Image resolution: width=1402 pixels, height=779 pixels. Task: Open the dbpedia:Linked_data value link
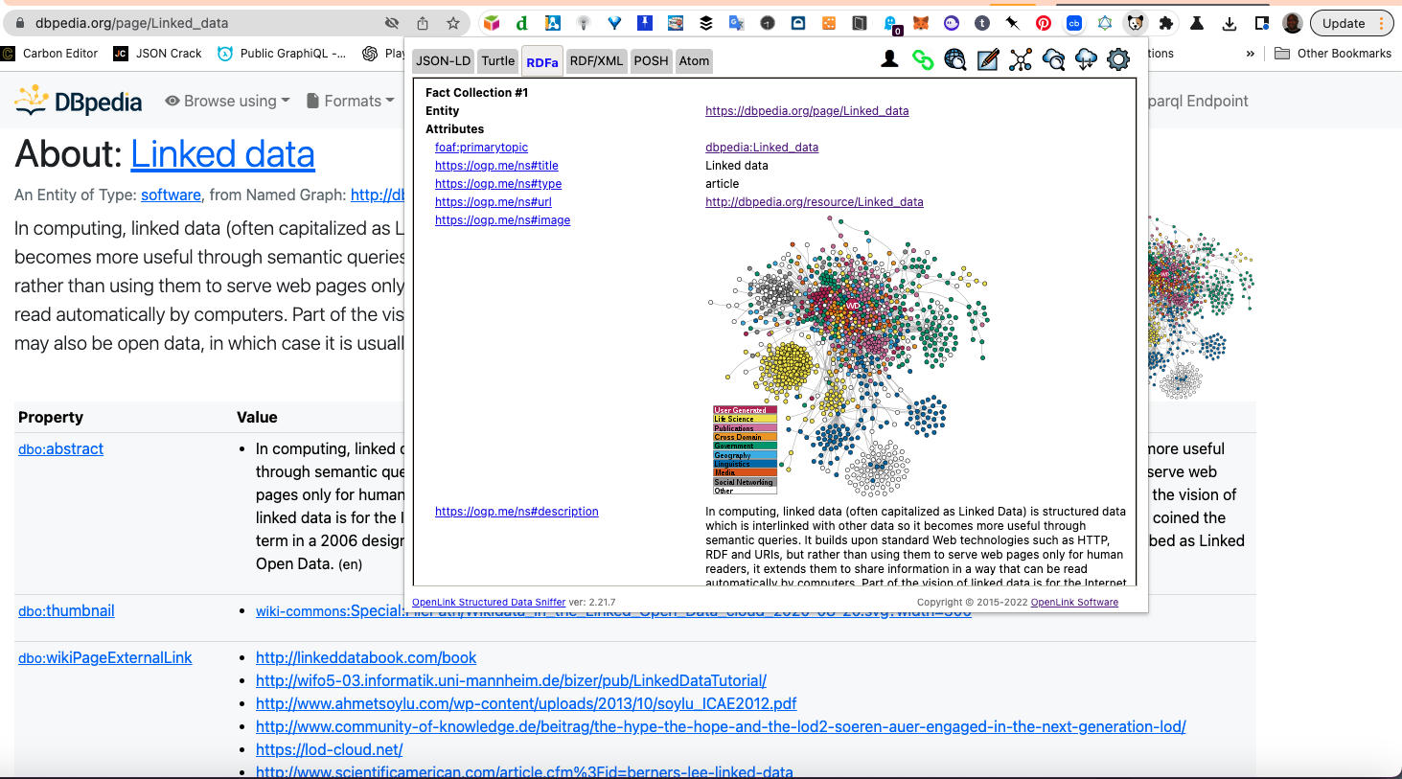tap(762, 148)
